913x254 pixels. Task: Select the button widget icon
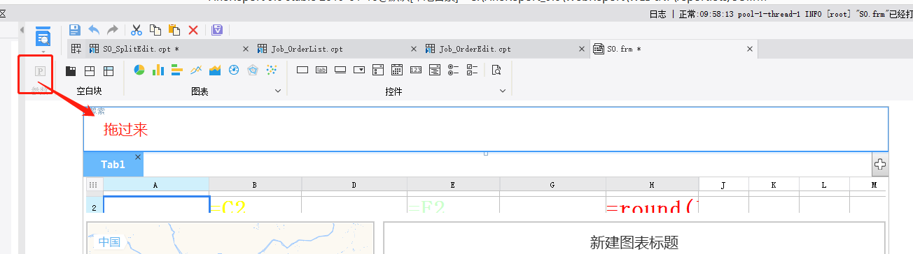pos(340,70)
